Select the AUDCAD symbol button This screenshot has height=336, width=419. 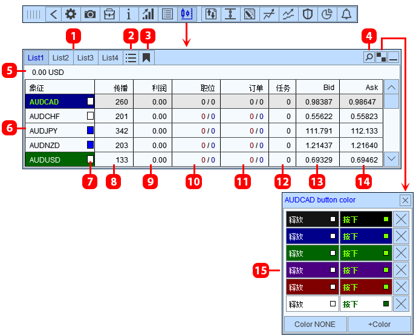(x=60, y=102)
